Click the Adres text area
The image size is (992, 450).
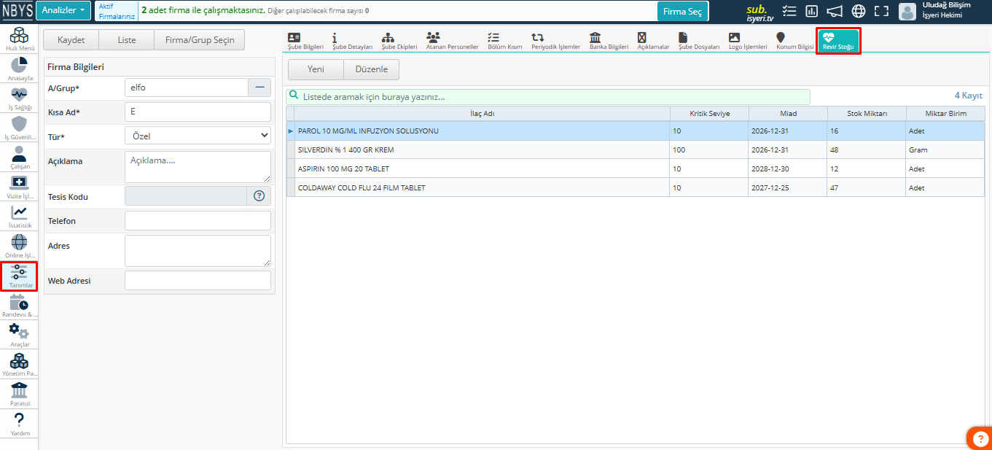tap(198, 250)
